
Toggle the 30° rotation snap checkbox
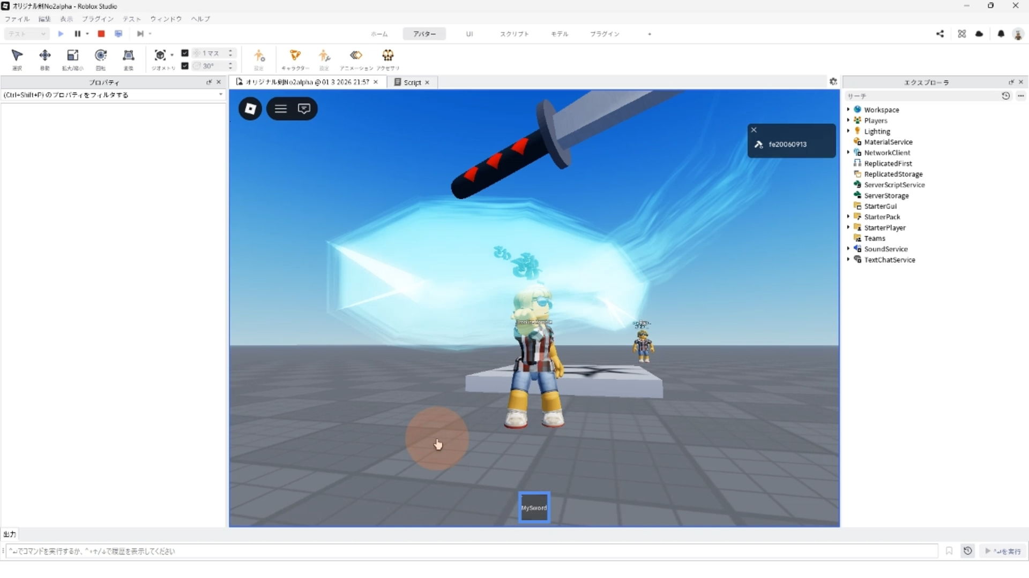(185, 66)
